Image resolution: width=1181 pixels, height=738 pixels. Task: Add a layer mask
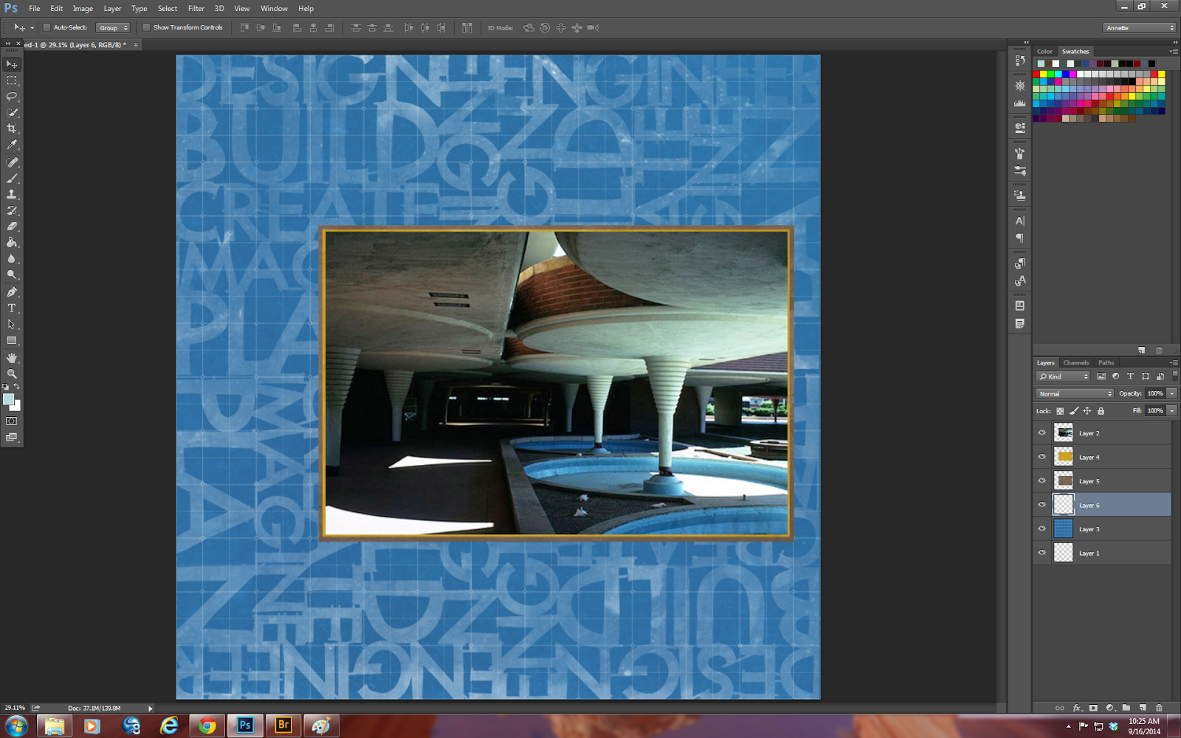tap(1093, 708)
